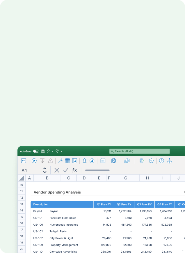The width and height of the screenshot is (185, 253).
Task: Click the table grid icon
Action: (x=67, y=161)
